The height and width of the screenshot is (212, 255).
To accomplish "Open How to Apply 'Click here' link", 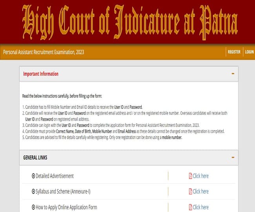I will pyautogui.click(x=200, y=207).
